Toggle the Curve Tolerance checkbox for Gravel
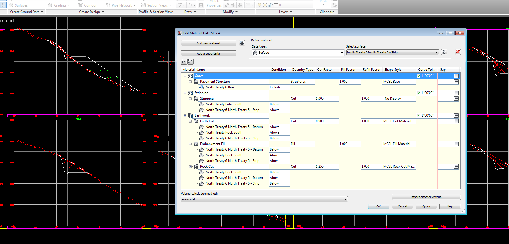The height and width of the screenshot is (244, 509). click(x=418, y=76)
